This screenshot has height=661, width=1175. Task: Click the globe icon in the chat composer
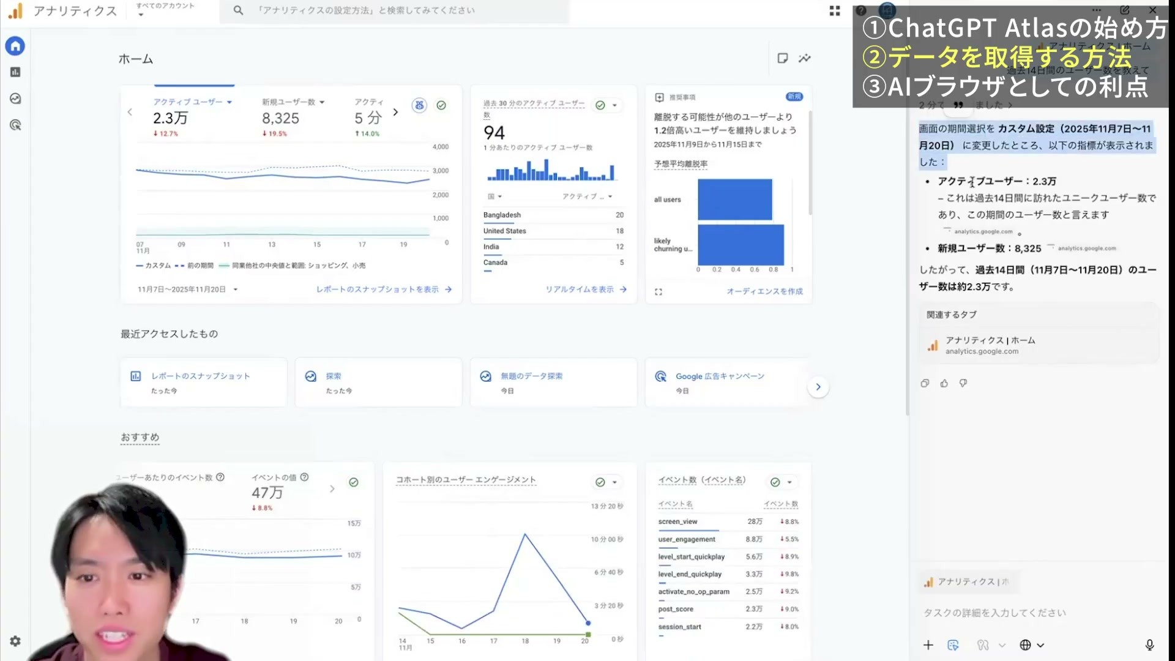point(1025,645)
